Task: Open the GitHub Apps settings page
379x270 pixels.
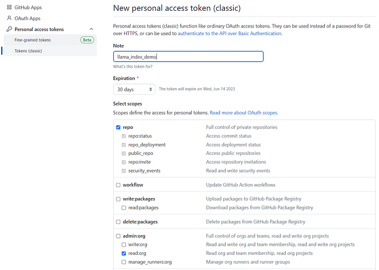Action: click(28, 8)
